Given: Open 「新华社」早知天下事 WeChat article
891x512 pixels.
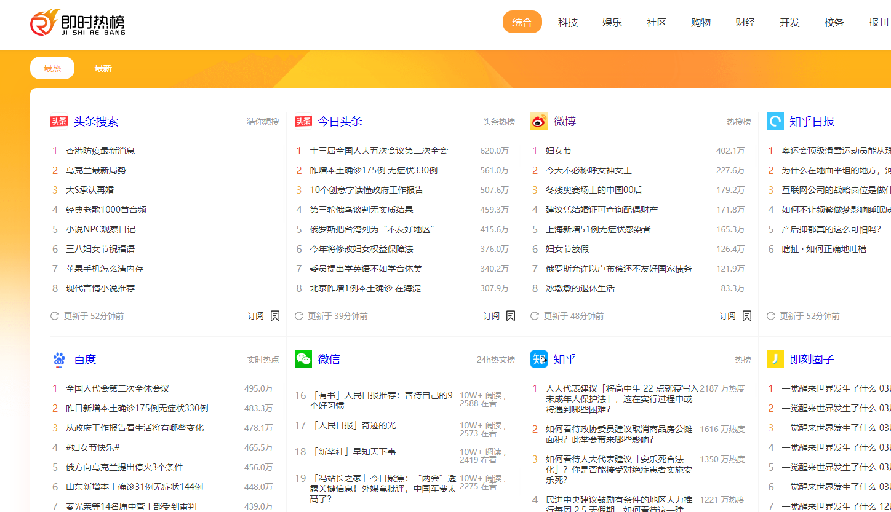Looking at the screenshot, I should click(x=353, y=452).
